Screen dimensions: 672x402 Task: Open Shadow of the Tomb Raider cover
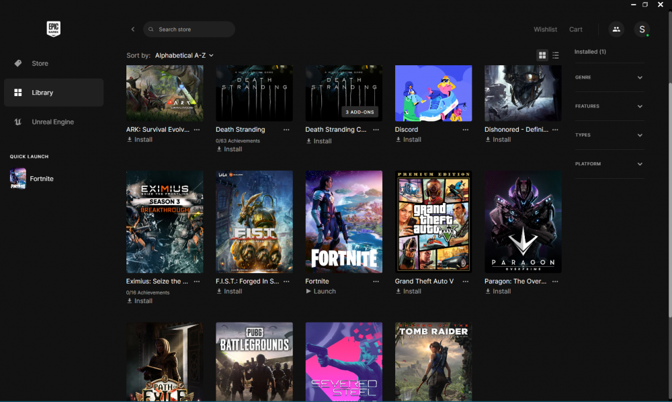433,362
